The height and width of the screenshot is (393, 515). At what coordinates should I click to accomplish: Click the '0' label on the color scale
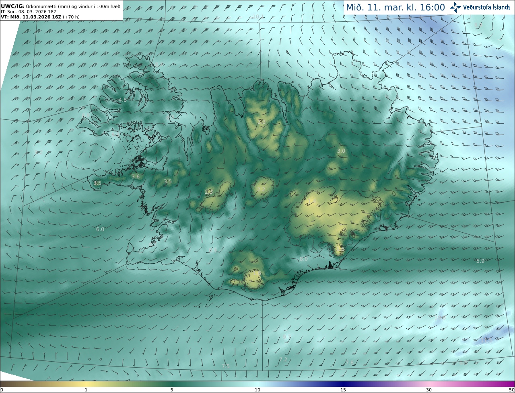coord(2,390)
